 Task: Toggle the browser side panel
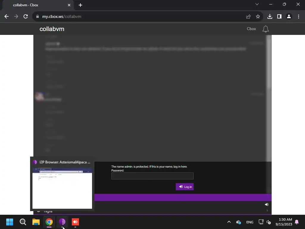pyautogui.click(x=279, y=17)
